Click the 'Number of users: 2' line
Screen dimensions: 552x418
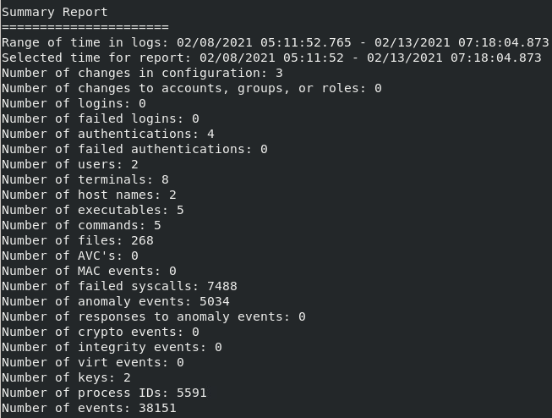tap(70, 164)
